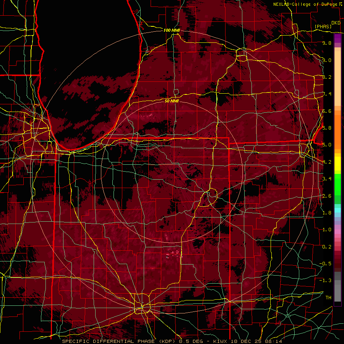The image size is (344, 344).
Task: Click the "100 NMI" range ring label
Action: (x=172, y=30)
